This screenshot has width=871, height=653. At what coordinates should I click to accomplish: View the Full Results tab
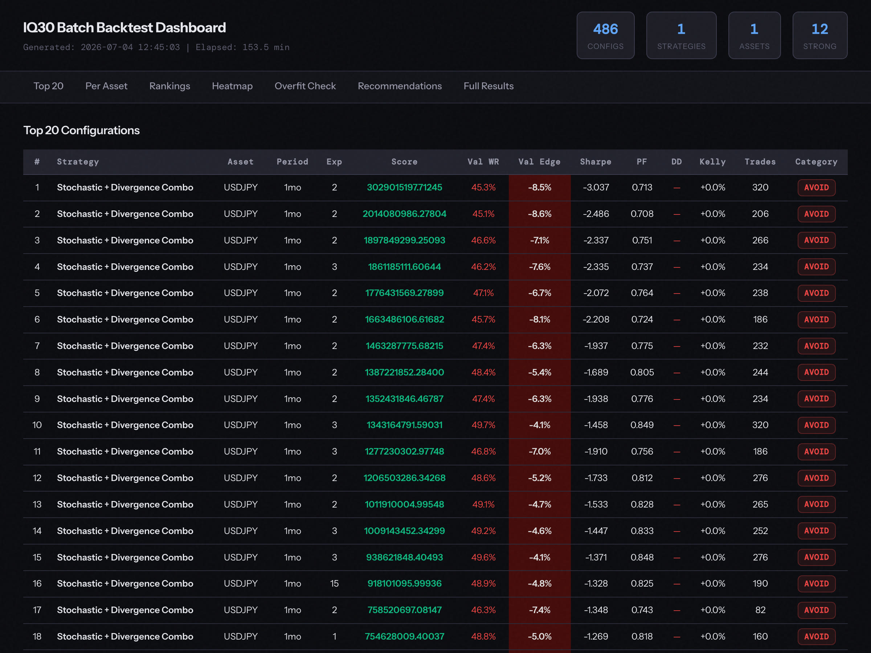point(488,86)
